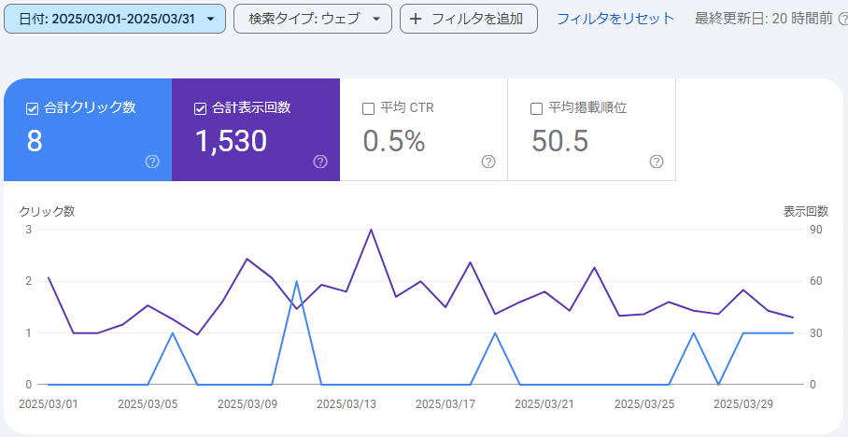The image size is (848, 437).
Task: Click the 2025/03/01 x-axis date label
Action: pyautogui.click(x=49, y=404)
